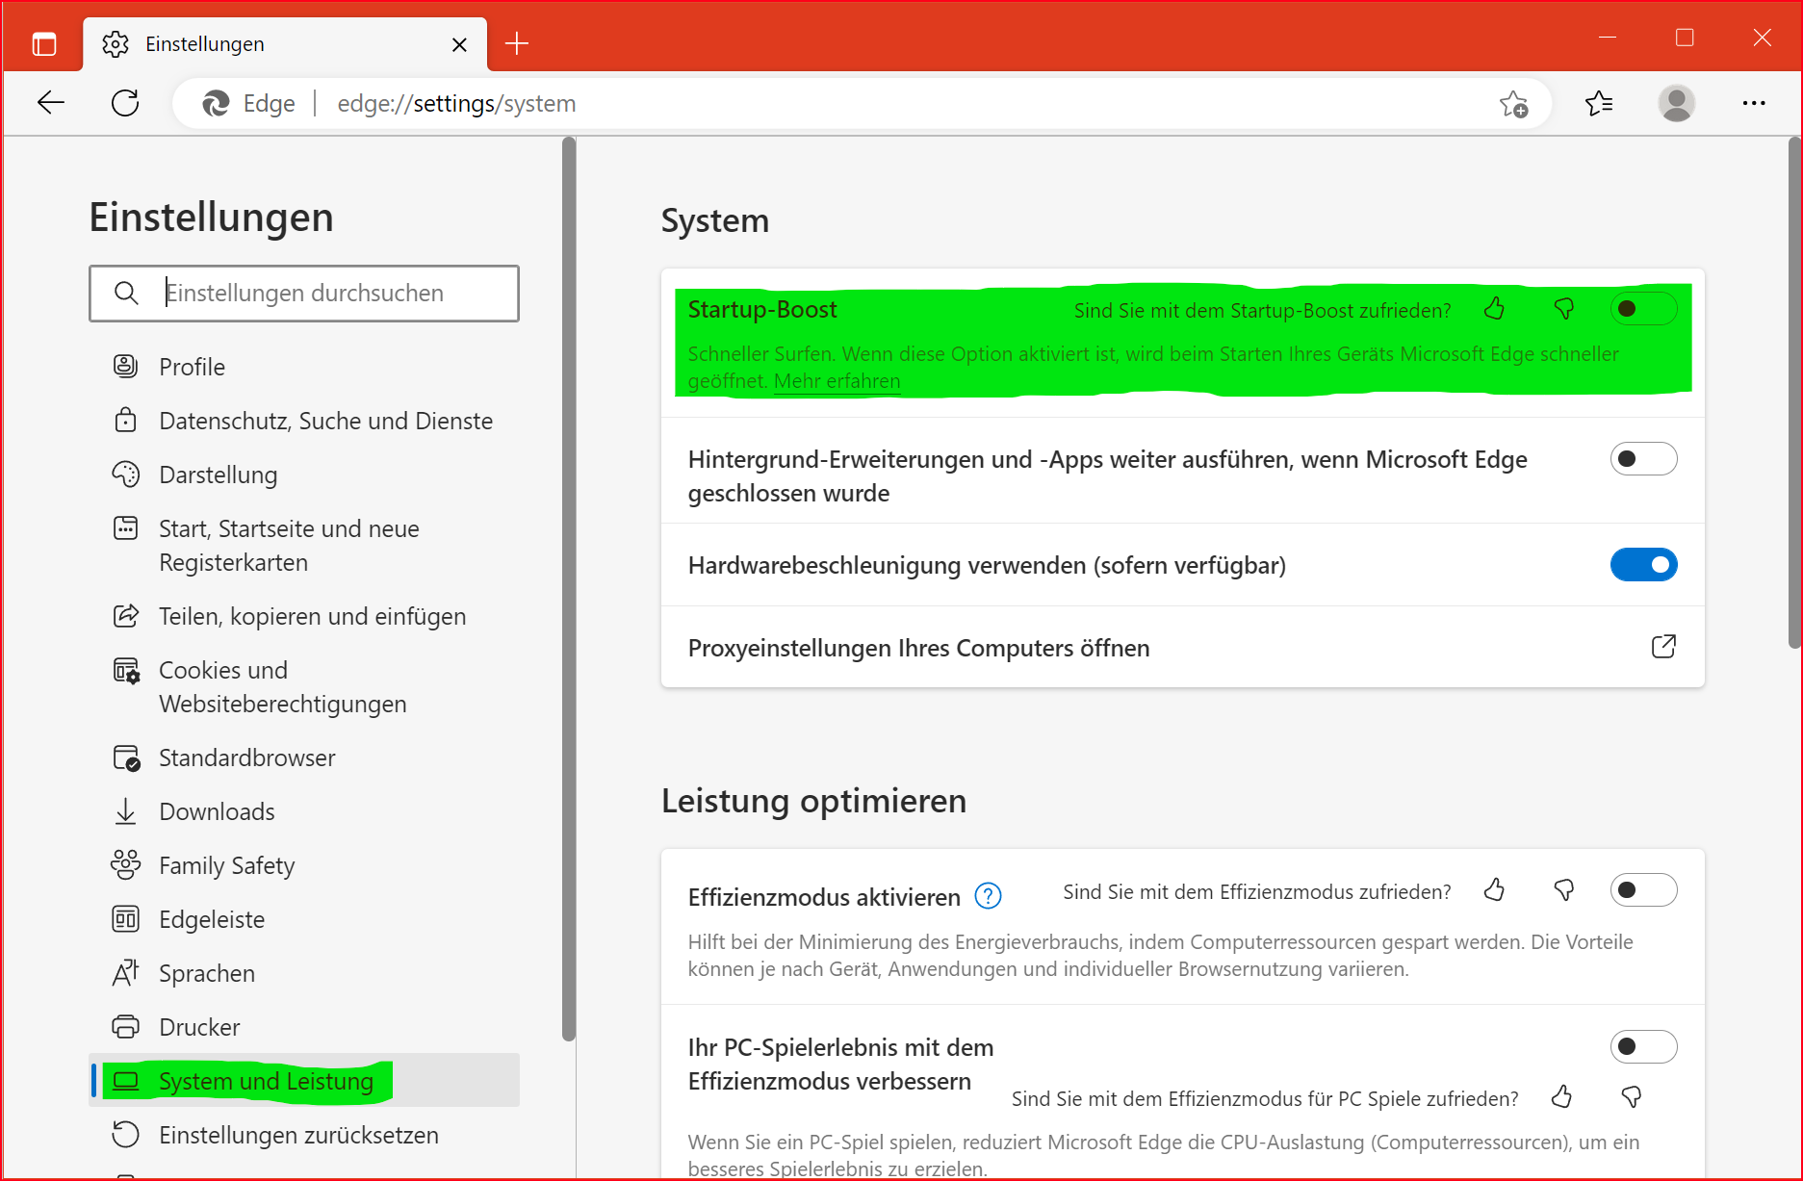Image resolution: width=1803 pixels, height=1181 pixels.
Task: Open a new tab with plus button
Action: pyautogui.click(x=517, y=43)
